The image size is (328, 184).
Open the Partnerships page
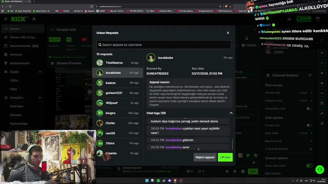(x=19, y=124)
